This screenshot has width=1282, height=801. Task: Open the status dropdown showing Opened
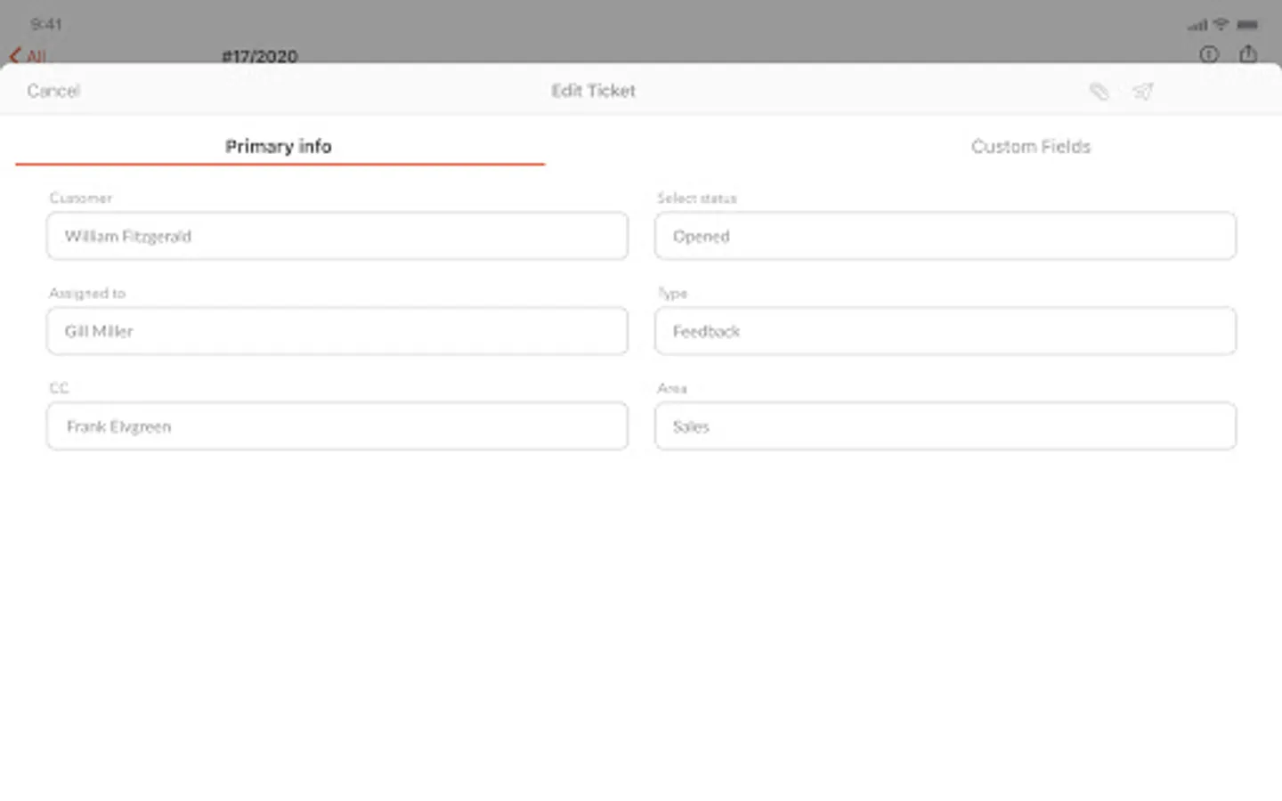pyautogui.click(x=945, y=236)
